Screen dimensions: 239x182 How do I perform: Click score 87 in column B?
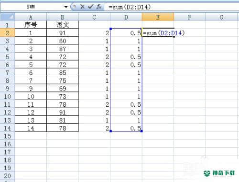[63, 49]
